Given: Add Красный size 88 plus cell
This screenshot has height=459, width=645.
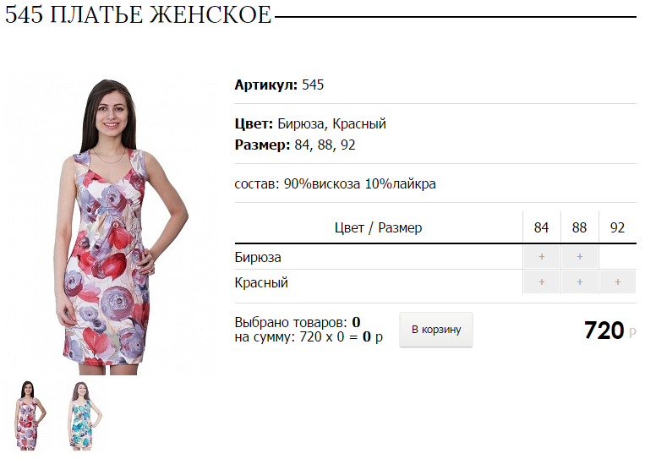Looking at the screenshot, I should tap(580, 282).
